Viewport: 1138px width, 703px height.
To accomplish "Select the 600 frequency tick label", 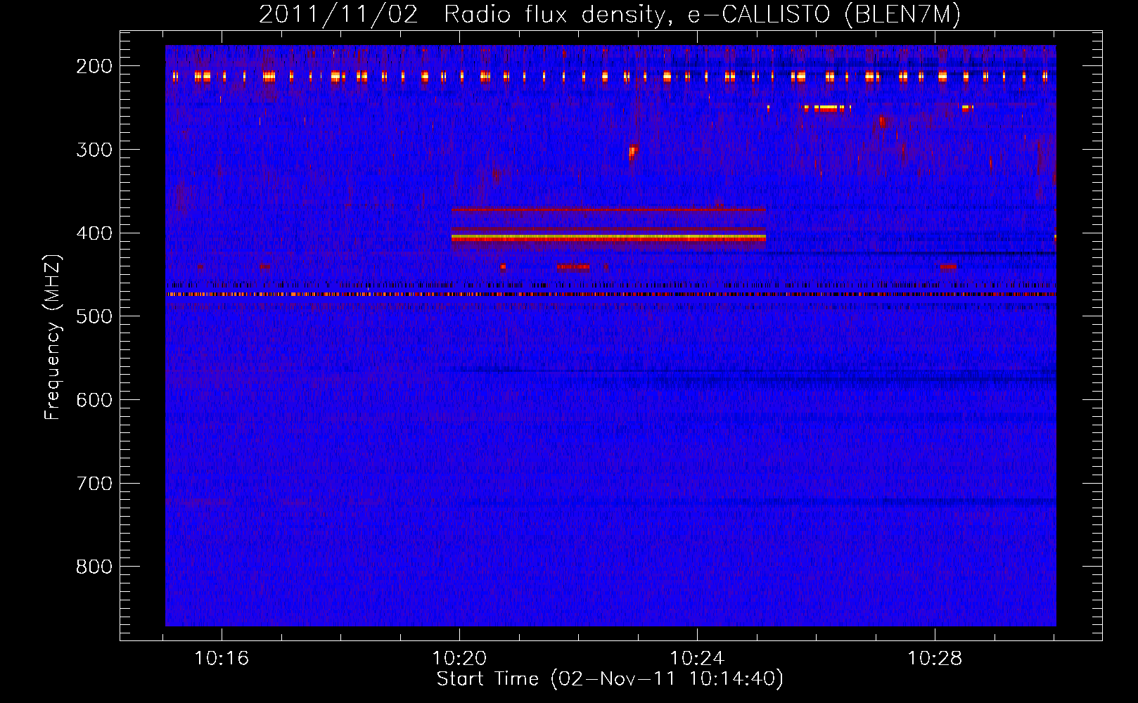I will 94,400.
